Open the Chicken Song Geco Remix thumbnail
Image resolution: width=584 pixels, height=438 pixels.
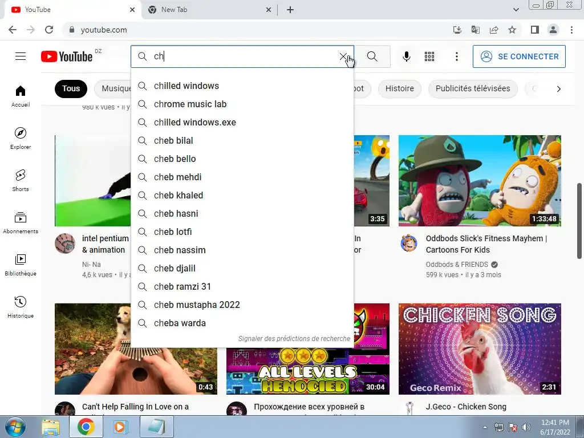480,349
